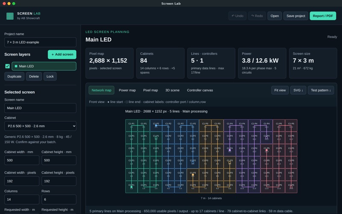Click the Lines · controllers stat card
The width and height of the screenshot is (342, 214).
point(211,63)
